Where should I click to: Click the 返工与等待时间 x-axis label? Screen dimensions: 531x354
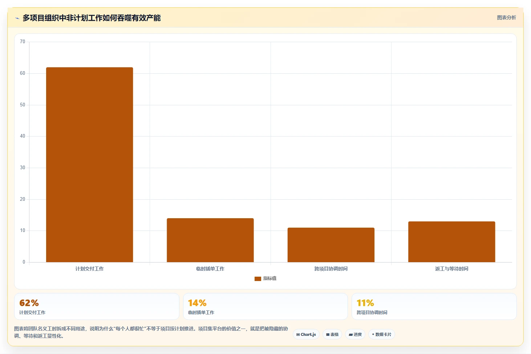(451, 269)
